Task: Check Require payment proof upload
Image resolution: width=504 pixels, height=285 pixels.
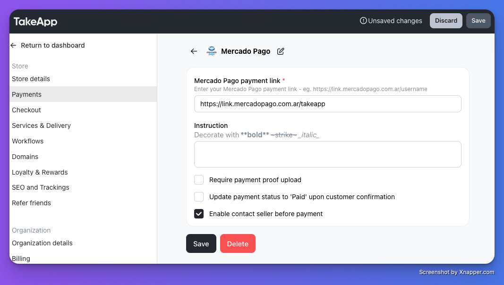Action: (199, 180)
